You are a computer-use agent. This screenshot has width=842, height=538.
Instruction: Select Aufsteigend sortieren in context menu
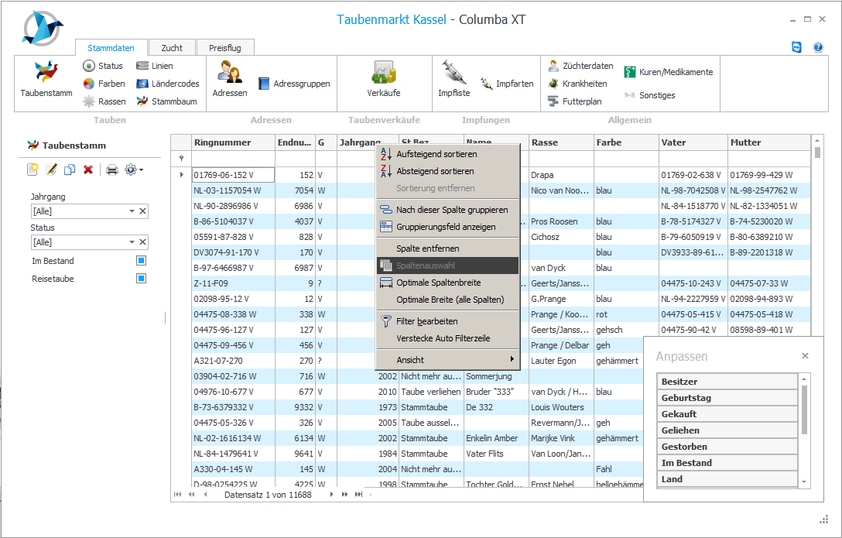(x=435, y=154)
